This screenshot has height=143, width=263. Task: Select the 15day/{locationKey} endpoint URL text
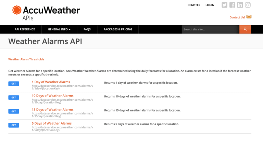pos(62,115)
